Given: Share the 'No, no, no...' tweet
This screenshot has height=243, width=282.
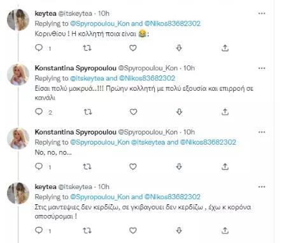Looking at the screenshot, I should point(225,167).
